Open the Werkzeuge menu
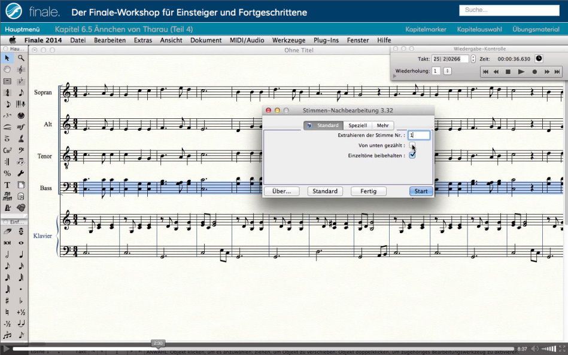 pyautogui.click(x=288, y=40)
